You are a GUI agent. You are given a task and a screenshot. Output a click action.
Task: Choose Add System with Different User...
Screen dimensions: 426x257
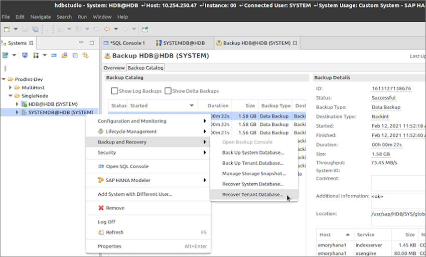(x=149, y=194)
